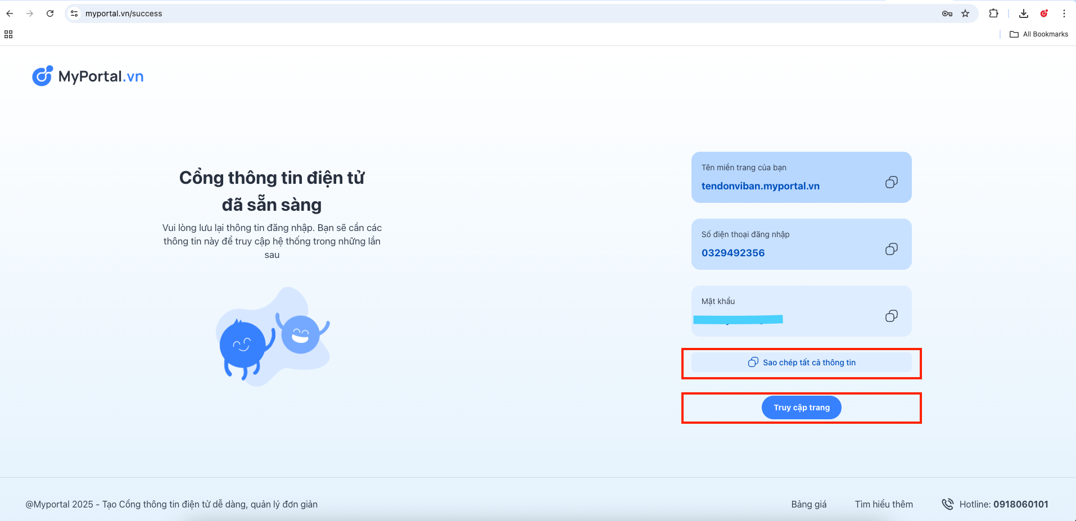
Task: Open Chrome three-dot menu
Action: (x=1064, y=13)
